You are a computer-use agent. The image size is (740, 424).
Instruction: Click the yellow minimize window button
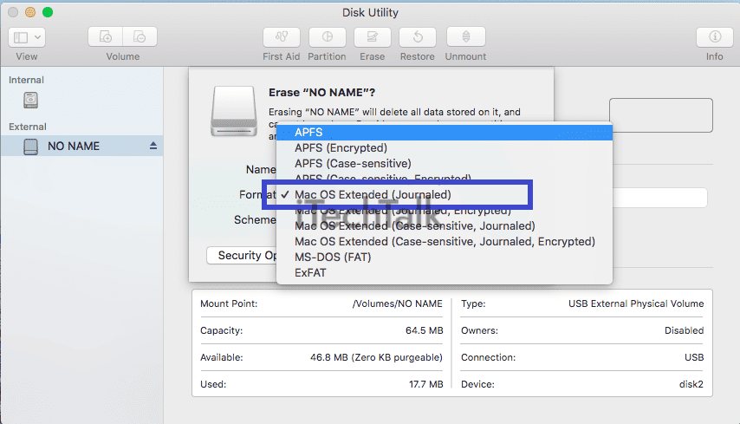point(30,12)
